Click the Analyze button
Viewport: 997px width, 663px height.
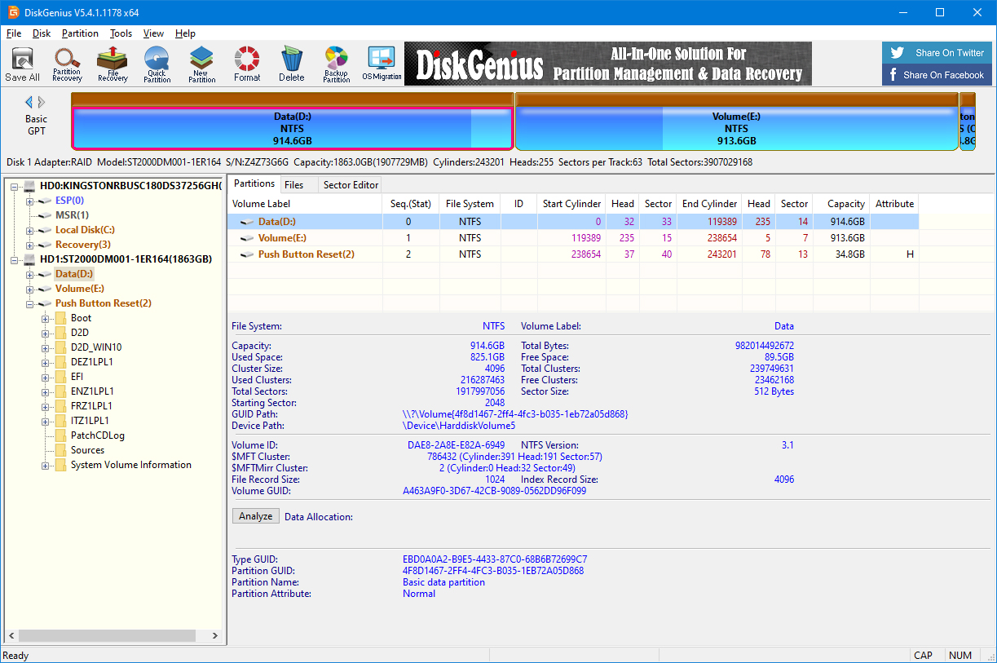click(x=256, y=516)
